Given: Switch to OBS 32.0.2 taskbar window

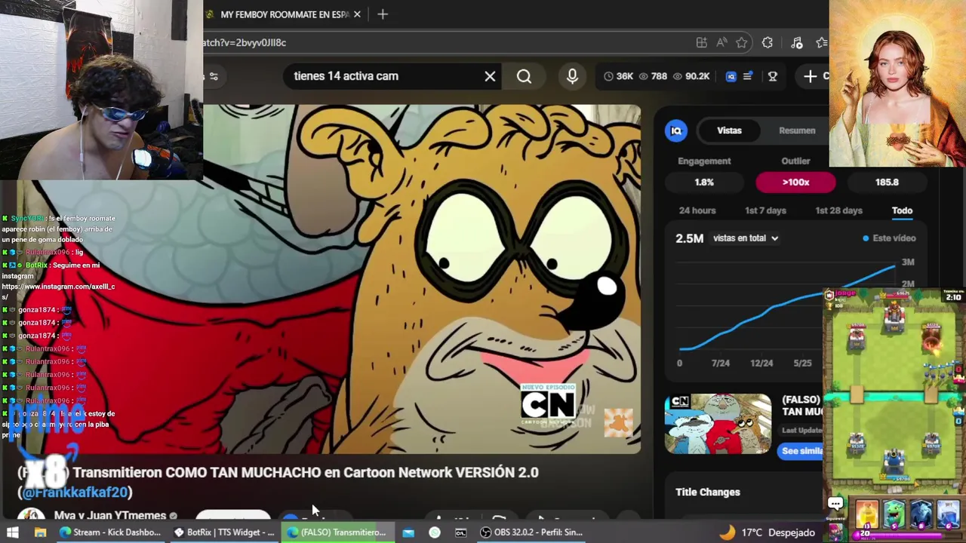Looking at the screenshot, I should 532,532.
